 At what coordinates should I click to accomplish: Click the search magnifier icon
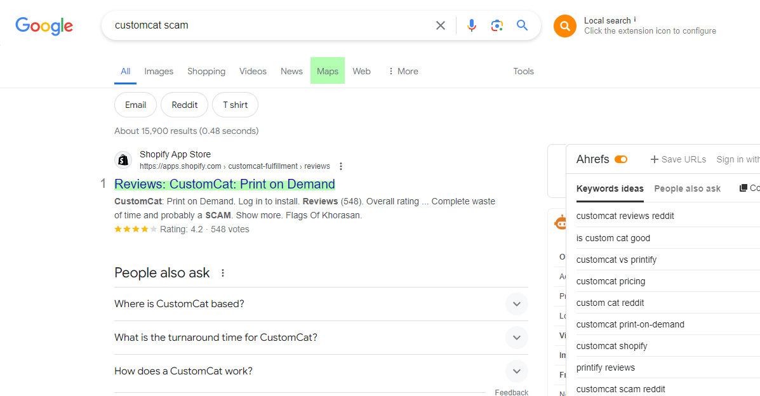point(522,25)
